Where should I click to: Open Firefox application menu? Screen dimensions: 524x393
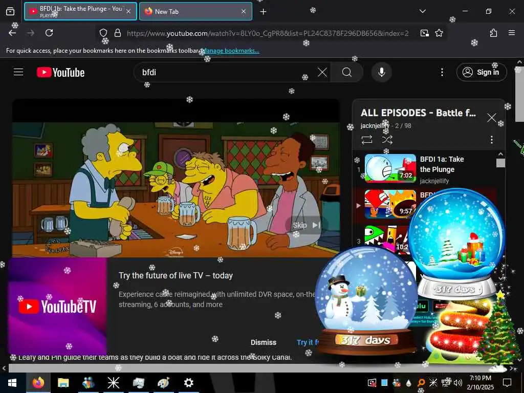(x=512, y=33)
